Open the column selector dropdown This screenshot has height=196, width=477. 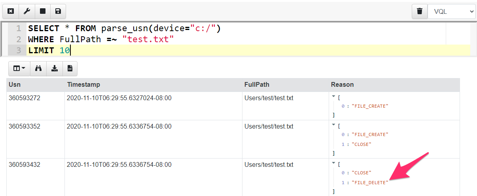tap(19, 69)
